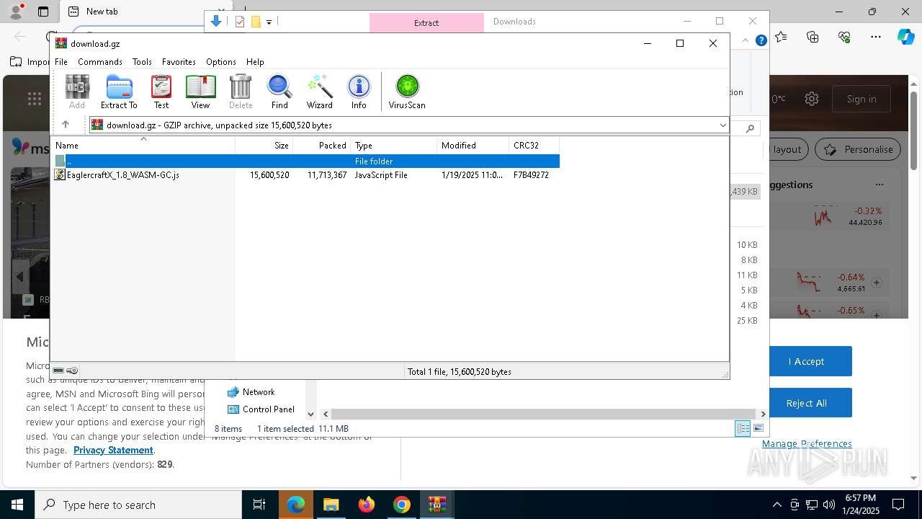Run Test on the archive
The image size is (922, 519).
click(x=161, y=92)
